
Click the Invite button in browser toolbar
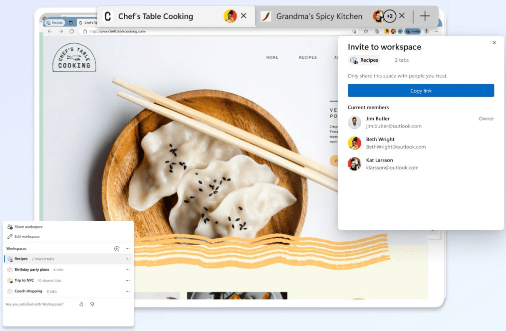pyautogui.click(x=413, y=31)
